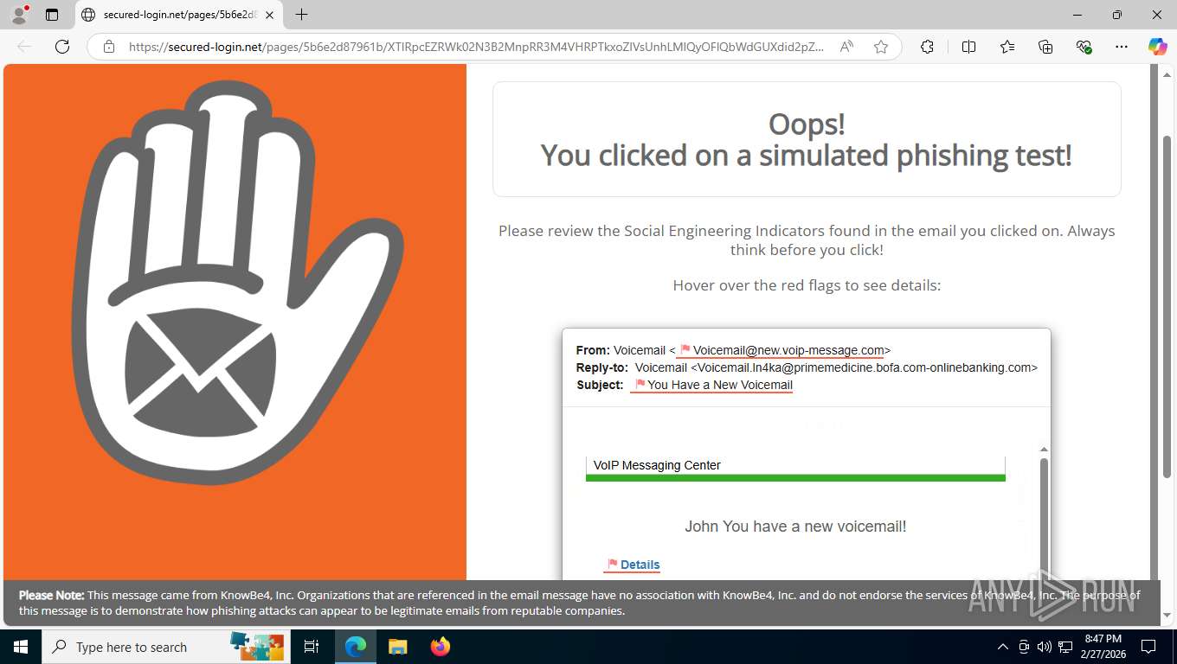Show hidden system tray icons
The width and height of the screenshot is (1177, 664).
pos(1003,647)
